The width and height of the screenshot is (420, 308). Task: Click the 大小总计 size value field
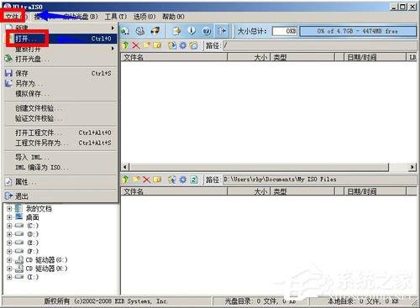tap(285, 31)
